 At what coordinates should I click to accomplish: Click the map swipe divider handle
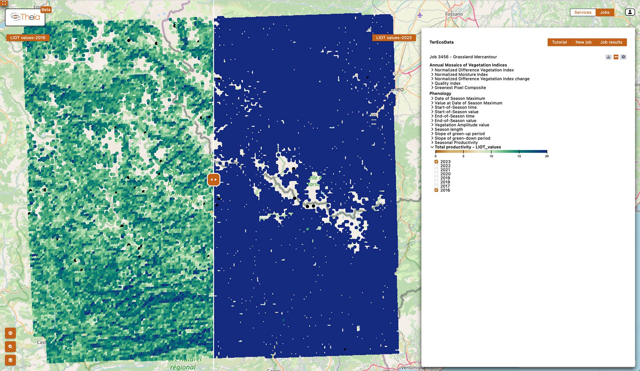click(x=213, y=180)
